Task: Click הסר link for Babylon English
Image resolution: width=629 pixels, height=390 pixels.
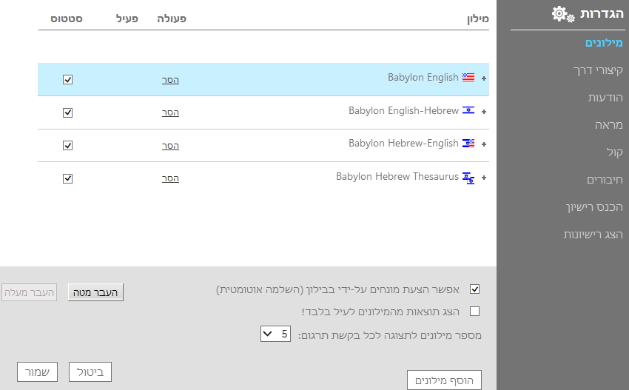Action: 170,80
